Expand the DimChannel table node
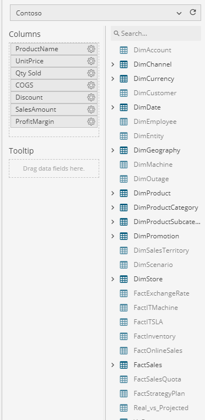The height and width of the screenshot is (420, 205). (x=113, y=64)
